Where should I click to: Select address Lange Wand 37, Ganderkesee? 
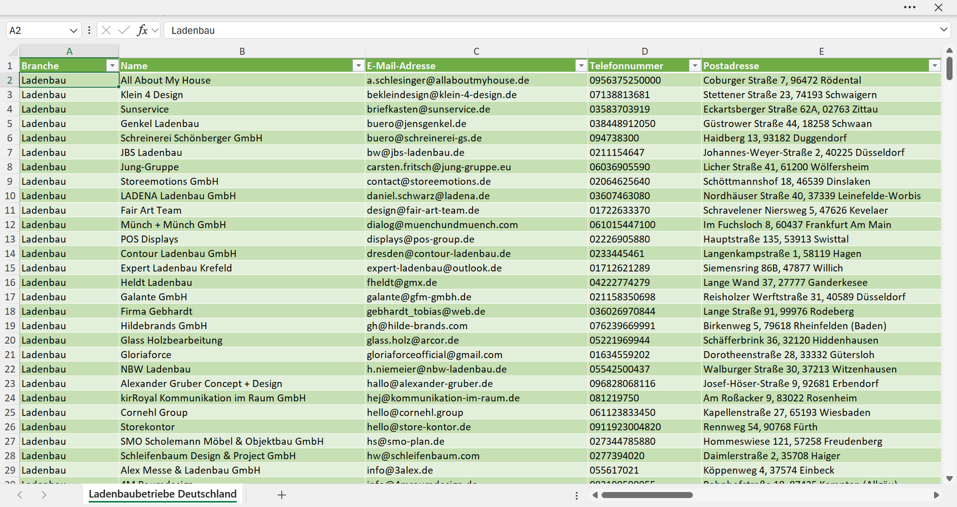coord(821,282)
